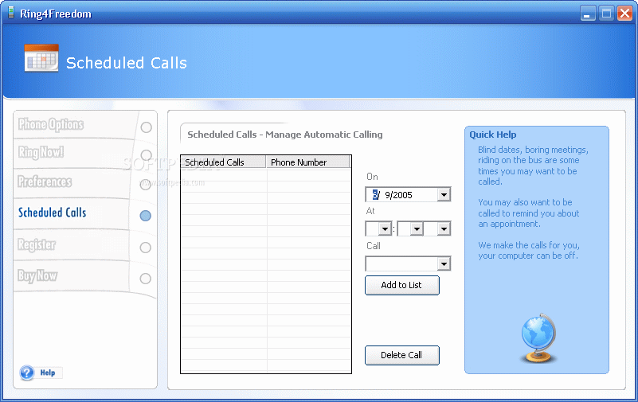
Task: Open the Buy Now section
Action: [x=37, y=276]
